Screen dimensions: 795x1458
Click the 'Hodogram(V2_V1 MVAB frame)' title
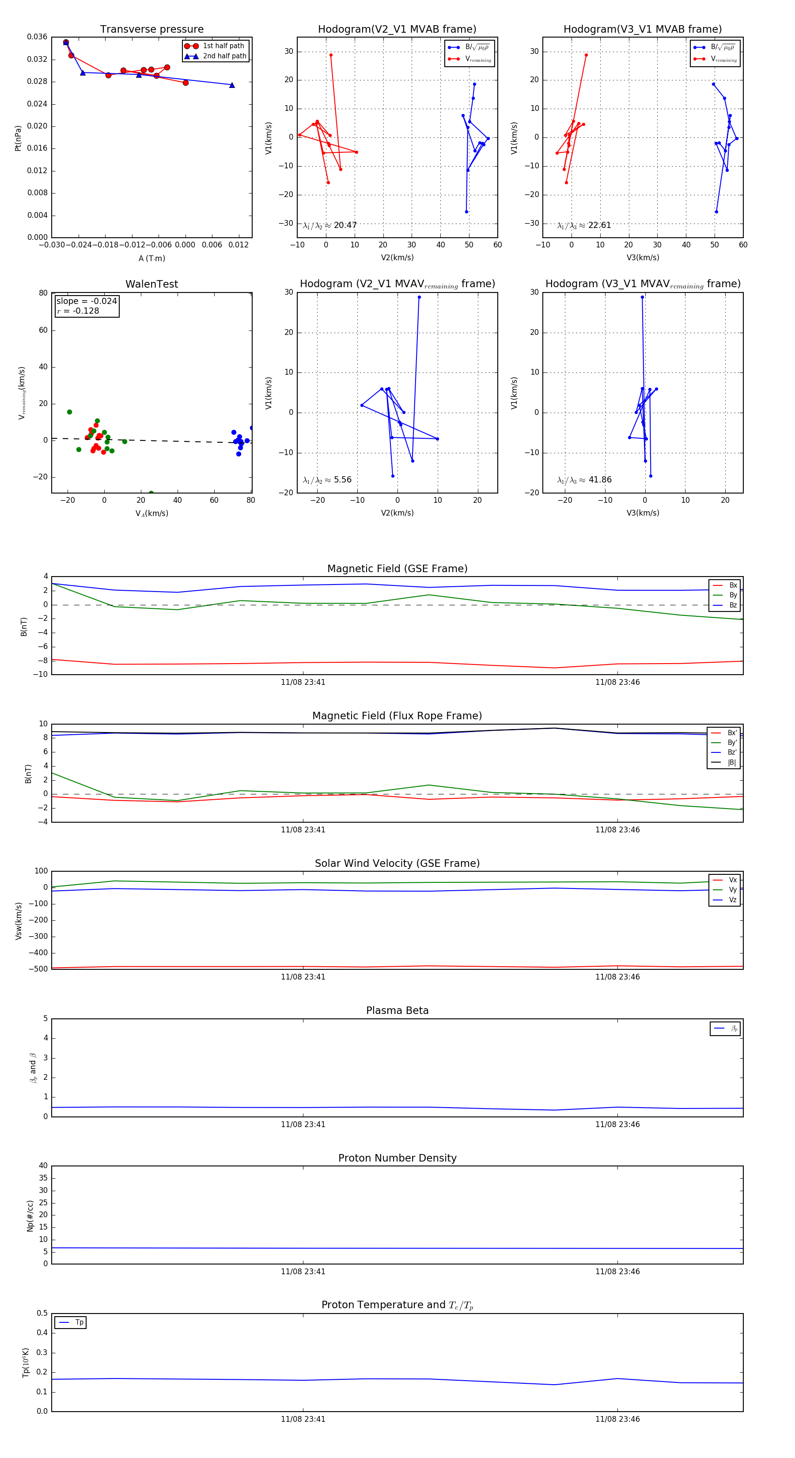click(397, 29)
